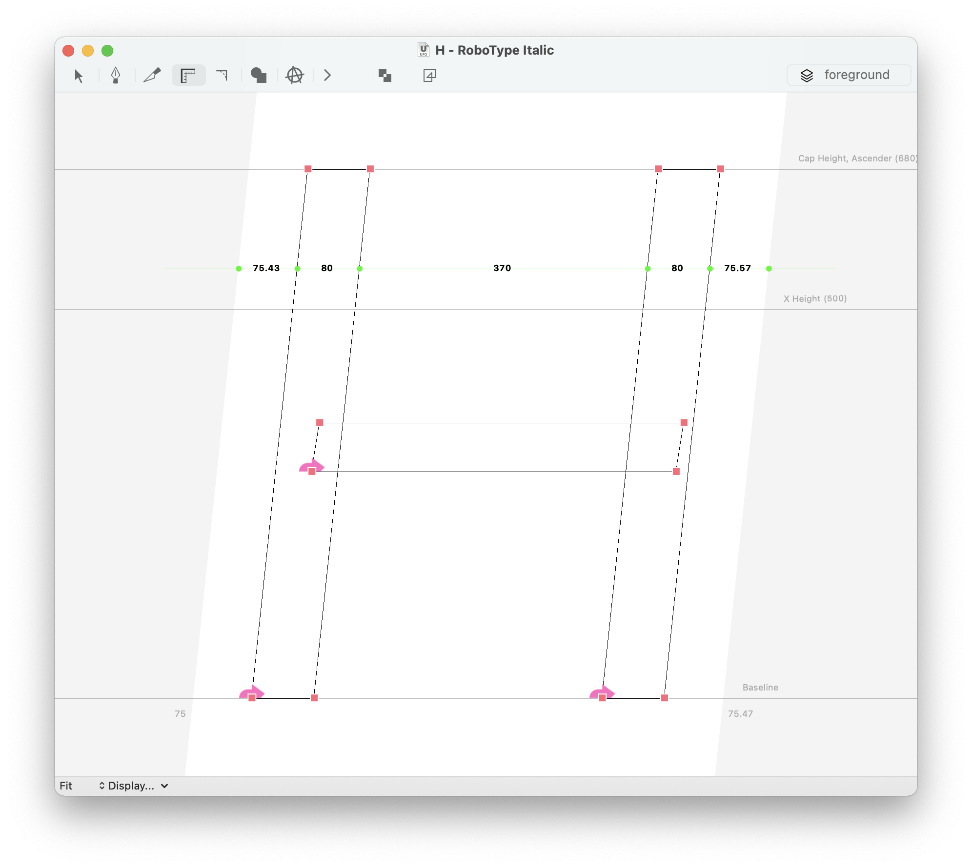Click the left stem 80 measurement
Viewport: 972px width, 868px height.
point(327,268)
